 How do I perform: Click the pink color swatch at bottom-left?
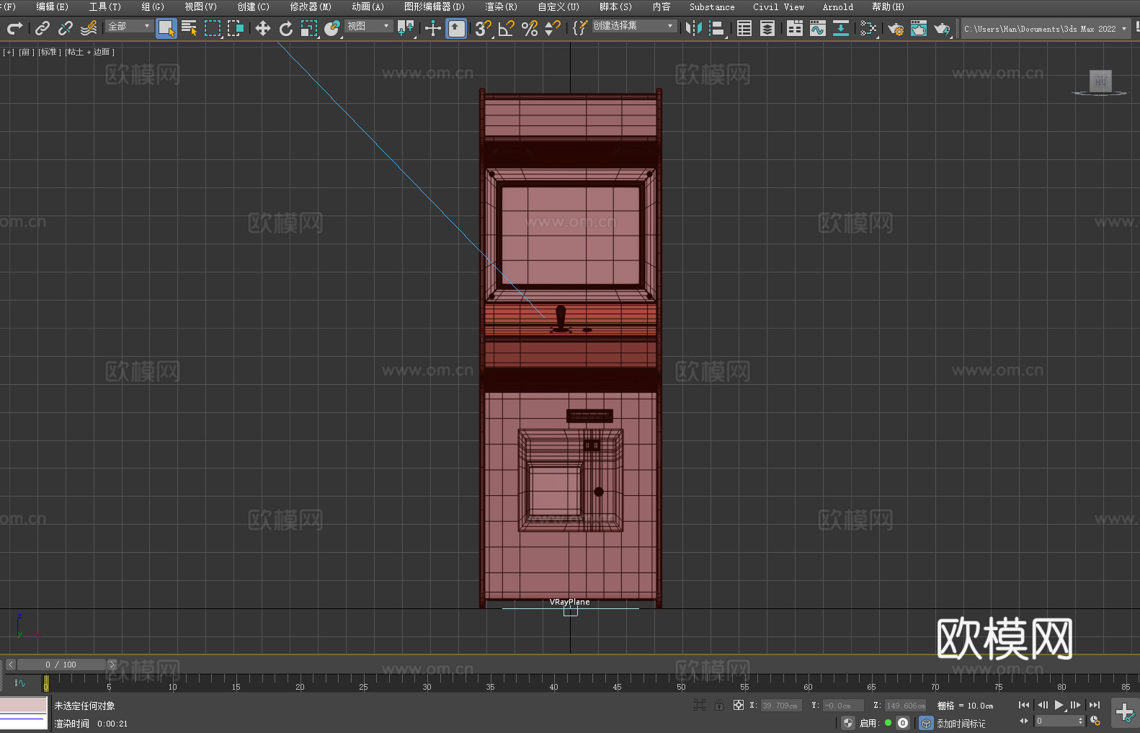(23, 704)
